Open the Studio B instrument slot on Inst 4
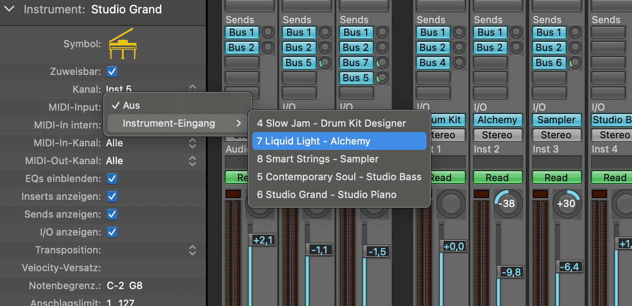 pyautogui.click(x=611, y=120)
